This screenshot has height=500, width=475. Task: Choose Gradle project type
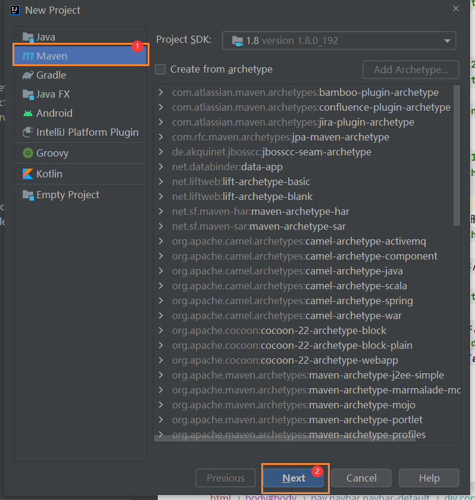(80, 75)
